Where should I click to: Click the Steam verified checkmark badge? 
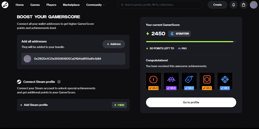point(59,82)
